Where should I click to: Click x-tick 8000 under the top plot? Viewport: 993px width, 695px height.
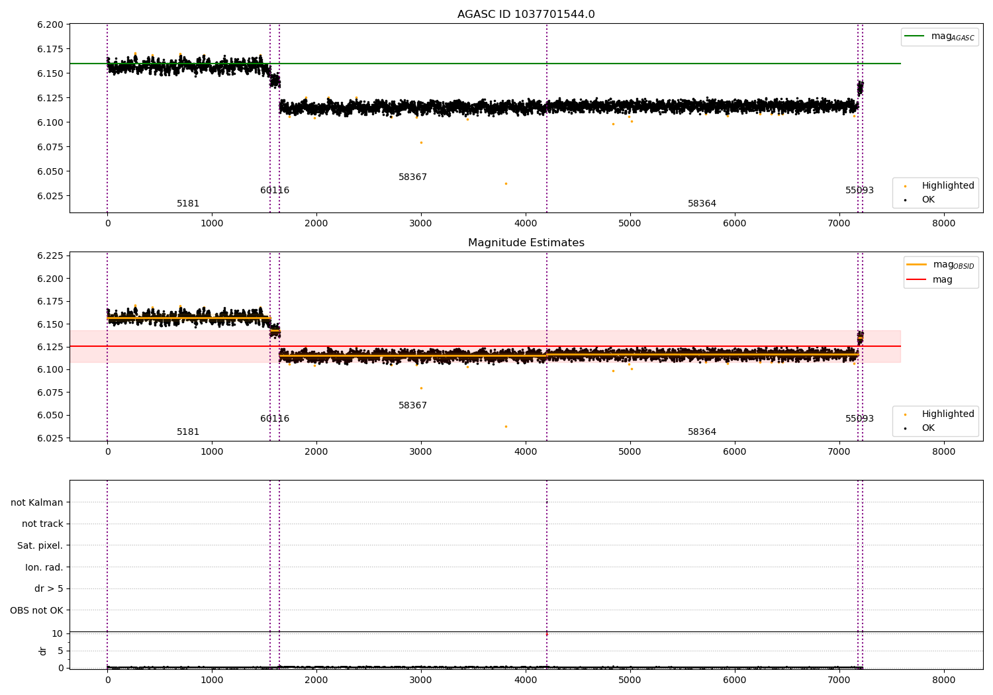pos(943,223)
